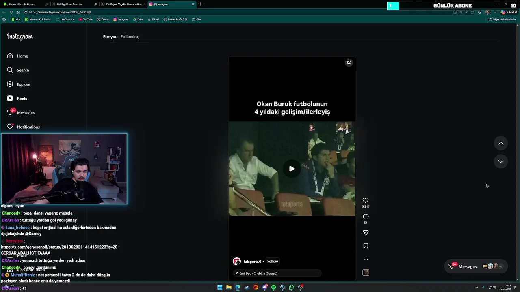Image resolution: width=520 pixels, height=292 pixels.
Task: Open the LinkDetector bookmark
Action: coord(65,19)
